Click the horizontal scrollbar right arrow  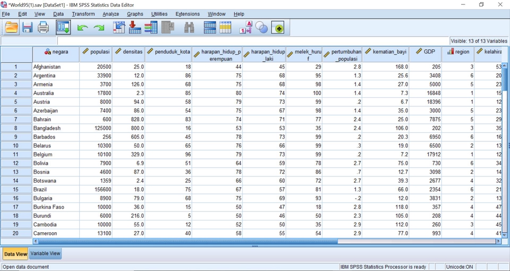tap(498, 241)
